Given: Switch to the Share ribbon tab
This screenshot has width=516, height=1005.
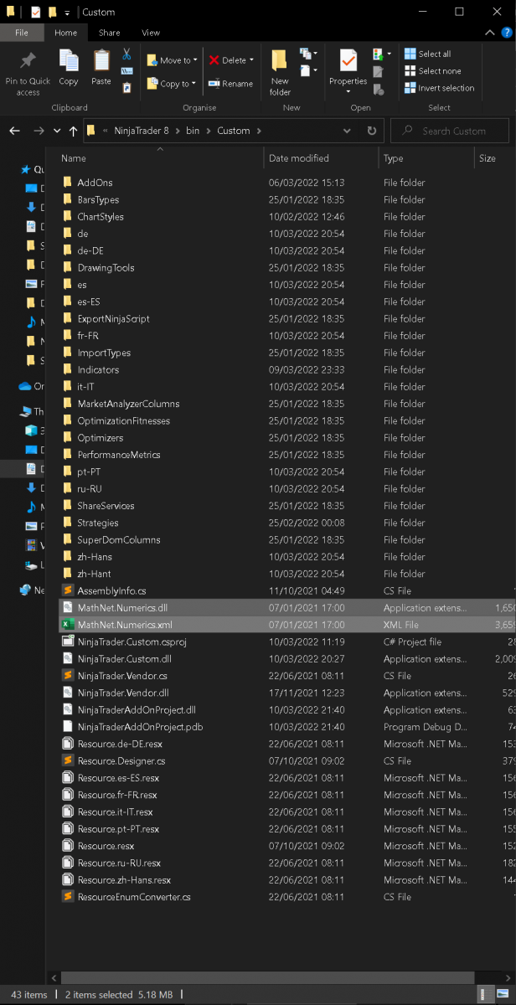Looking at the screenshot, I should point(109,33).
